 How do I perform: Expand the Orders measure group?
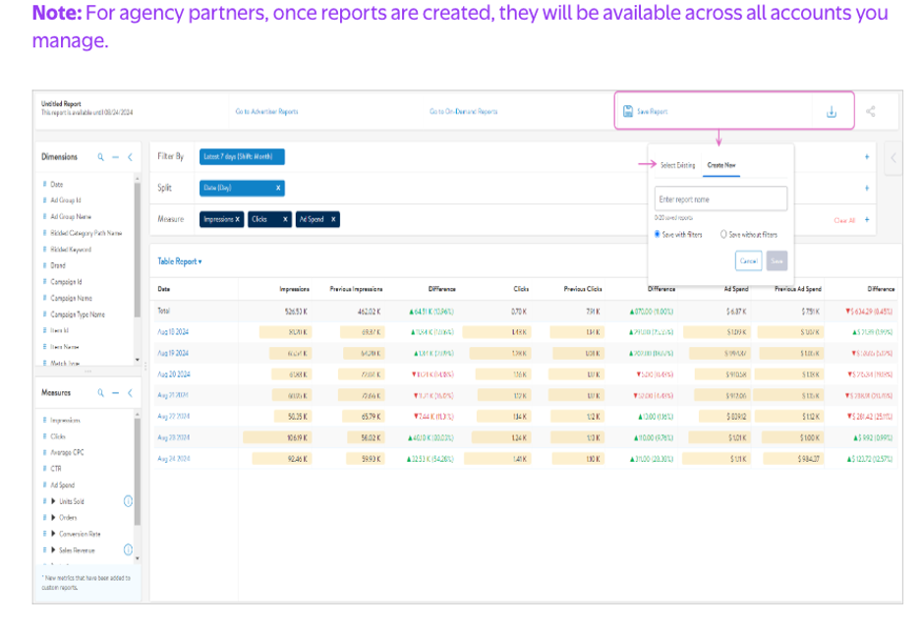click(53, 518)
